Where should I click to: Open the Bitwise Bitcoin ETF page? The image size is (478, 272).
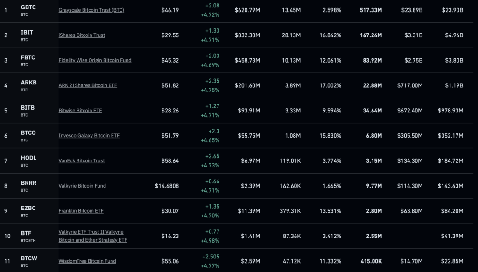[x=80, y=111]
